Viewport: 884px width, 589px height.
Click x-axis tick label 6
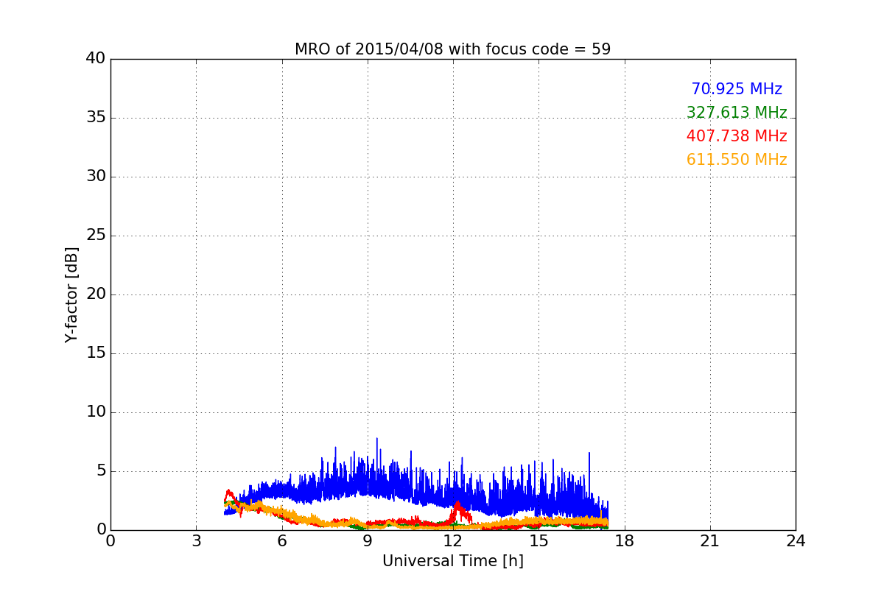click(x=282, y=541)
